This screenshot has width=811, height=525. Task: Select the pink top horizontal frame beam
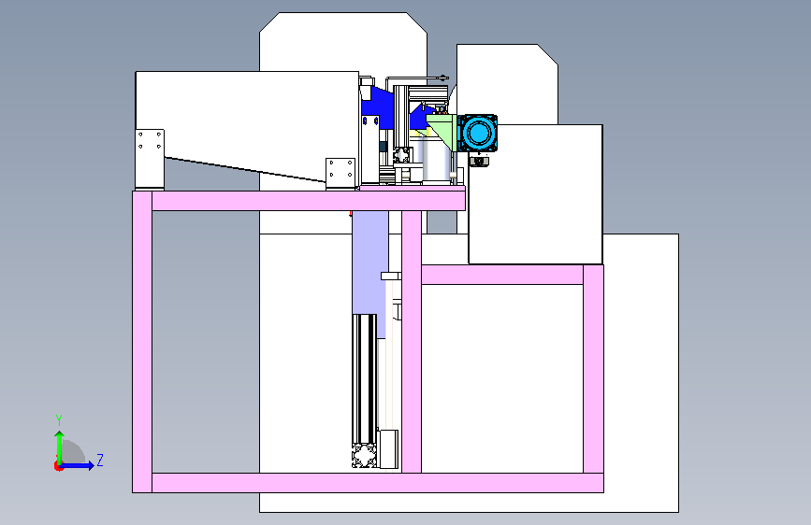point(309,201)
